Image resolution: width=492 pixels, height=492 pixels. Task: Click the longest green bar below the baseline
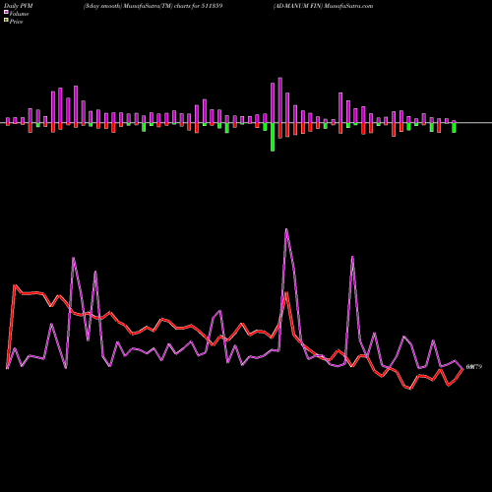(273, 137)
